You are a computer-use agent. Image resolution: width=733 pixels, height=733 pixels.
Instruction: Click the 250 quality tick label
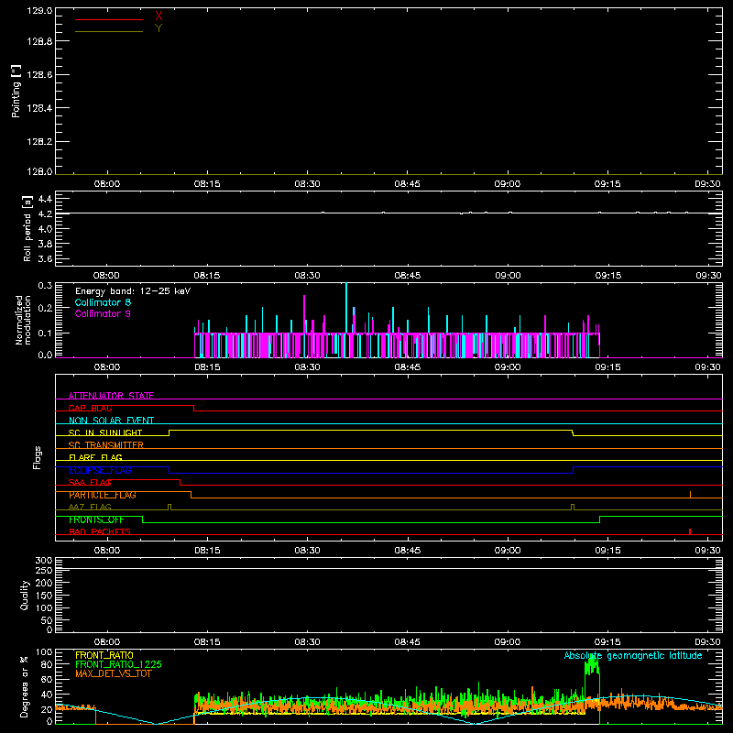coord(44,571)
